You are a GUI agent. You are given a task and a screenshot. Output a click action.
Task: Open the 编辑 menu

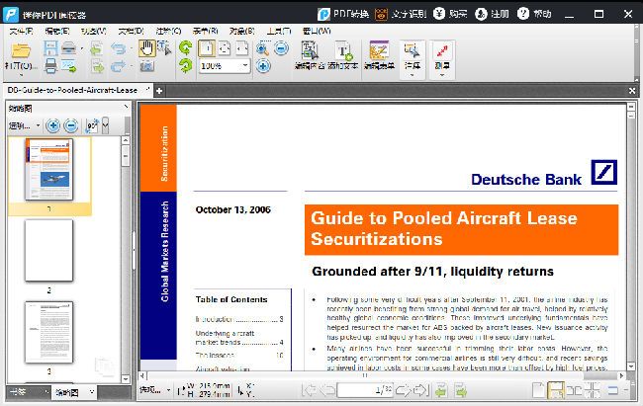point(57,31)
